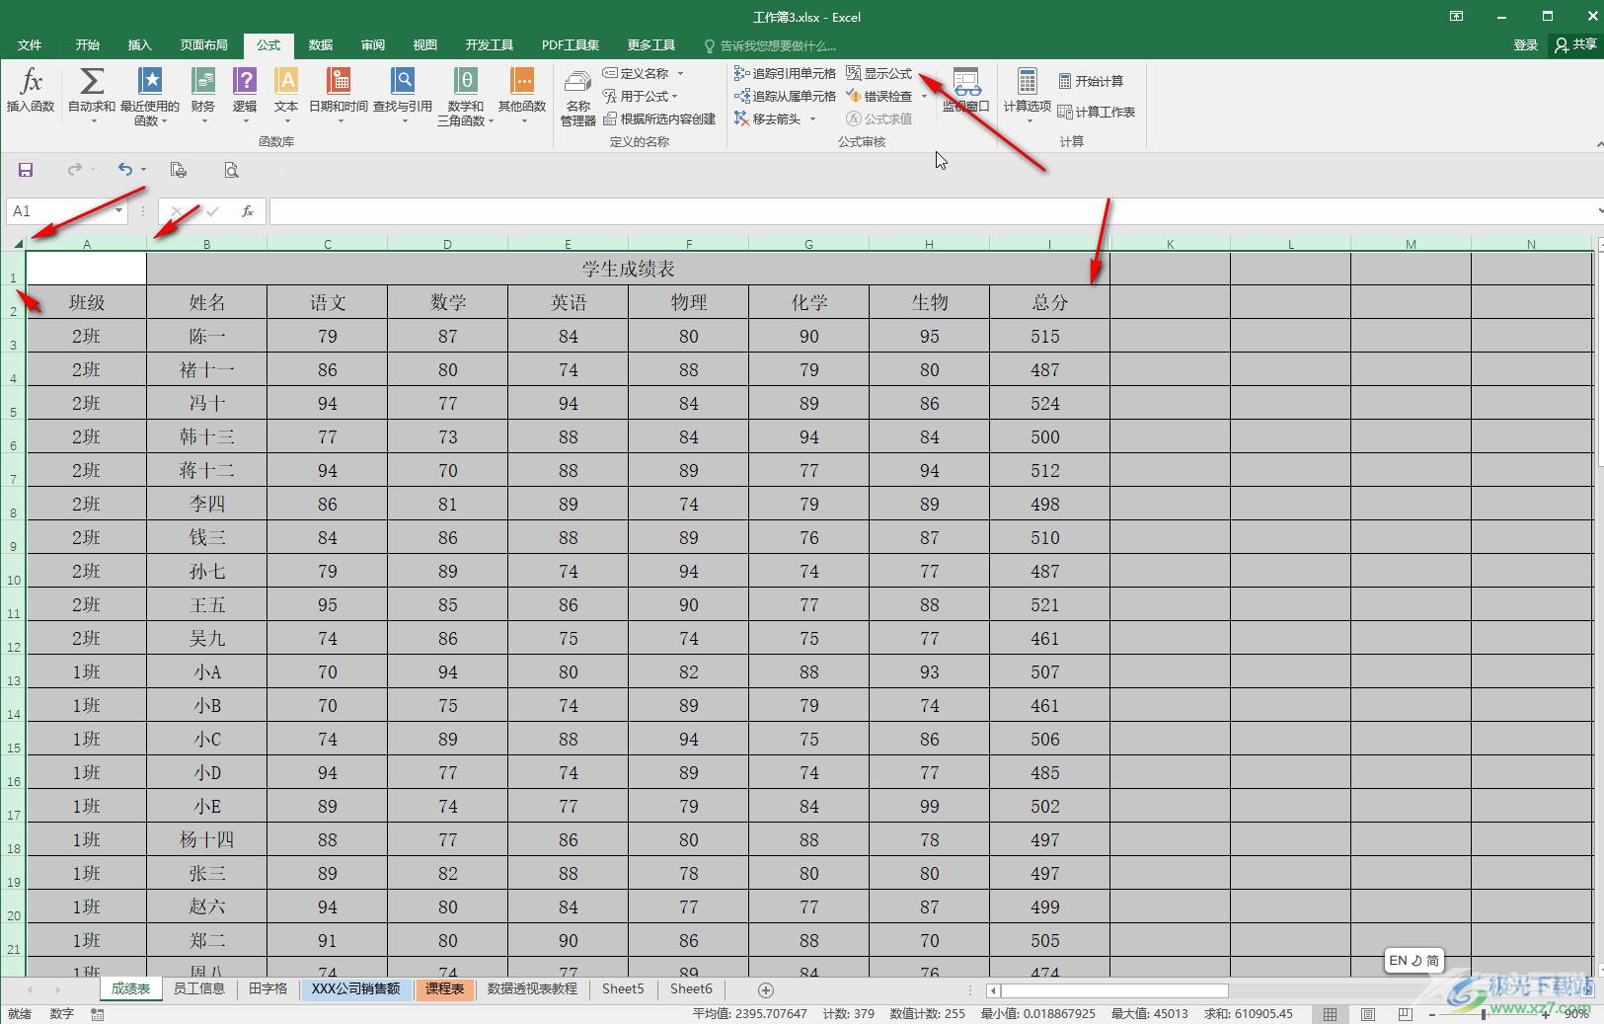Open the 课程表 sheet tab
This screenshot has height=1024, width=1604.
[445, 988]
